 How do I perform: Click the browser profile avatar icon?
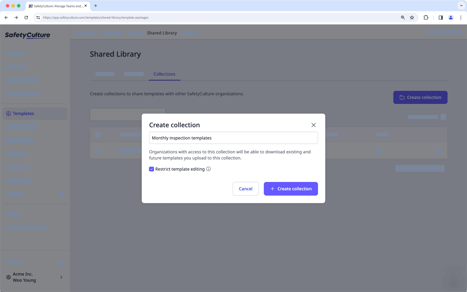click(451, 17)
